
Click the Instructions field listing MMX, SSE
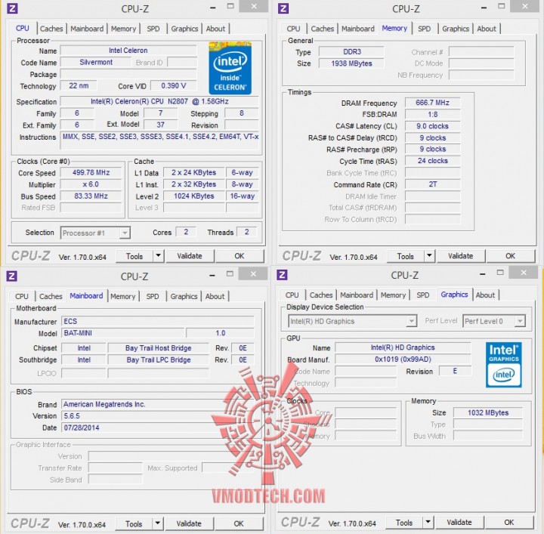[x=160, y=140]
